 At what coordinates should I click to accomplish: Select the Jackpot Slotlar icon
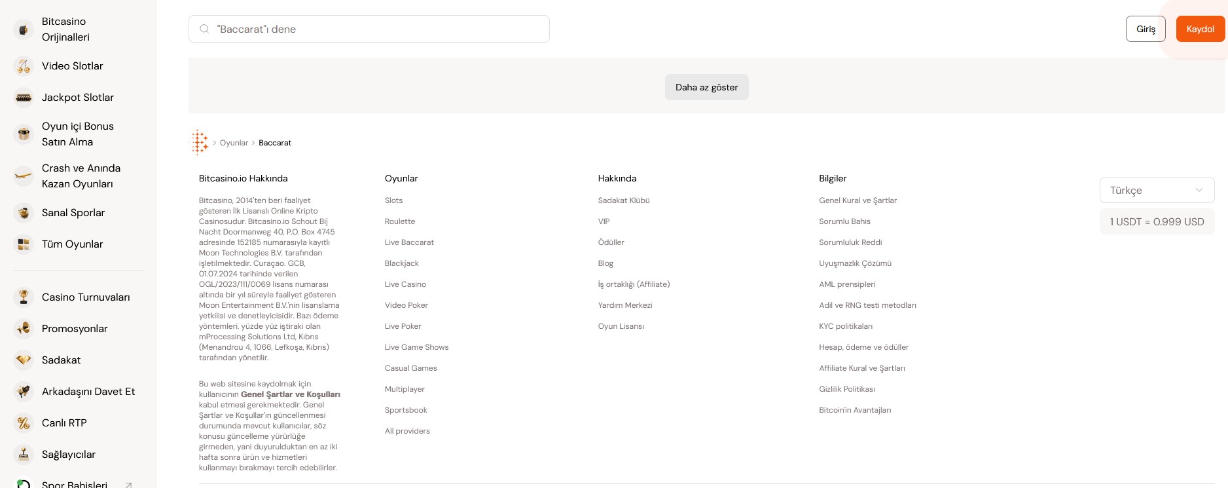(24, 98)
